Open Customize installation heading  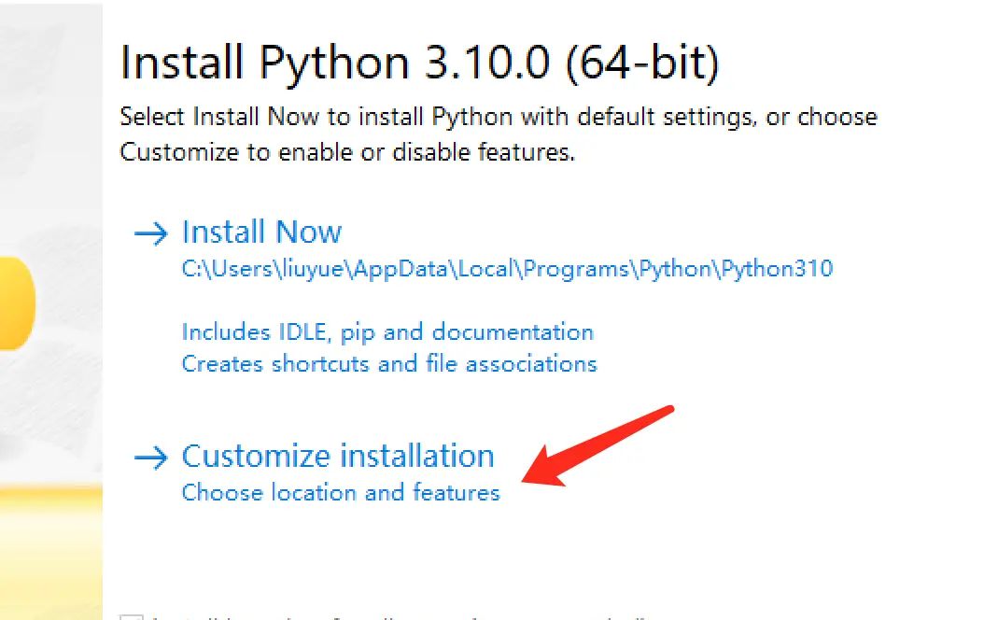(x=337, y=457)
